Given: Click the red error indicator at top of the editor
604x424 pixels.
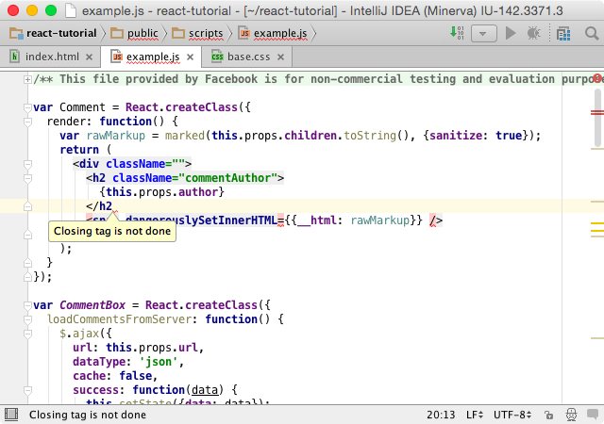Looking at the screenshot, I should point(597,78).
